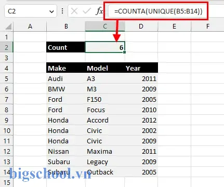The image size is (224, 187).
Task: Select the 2002 year cell
Action: click(x=141, y=130)
